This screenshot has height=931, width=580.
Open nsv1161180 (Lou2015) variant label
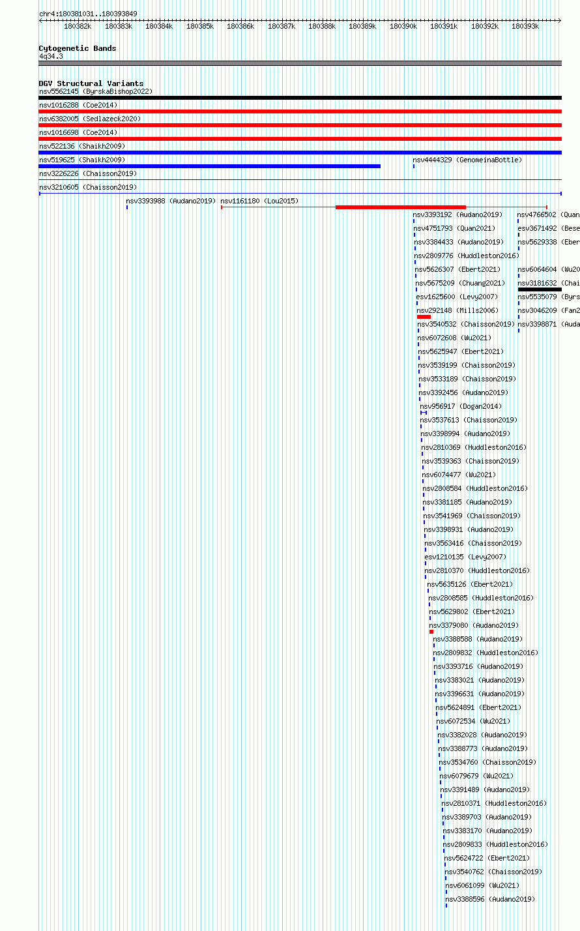(x=260, y=201)
